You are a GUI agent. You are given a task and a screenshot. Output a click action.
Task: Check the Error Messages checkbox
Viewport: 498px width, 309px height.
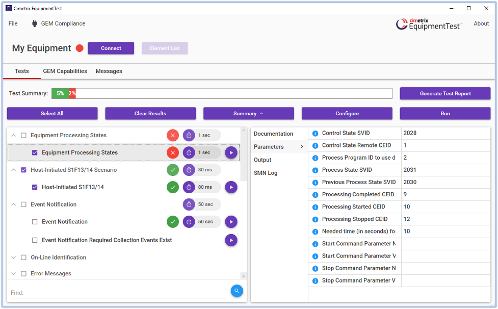[x=23, y=274]
